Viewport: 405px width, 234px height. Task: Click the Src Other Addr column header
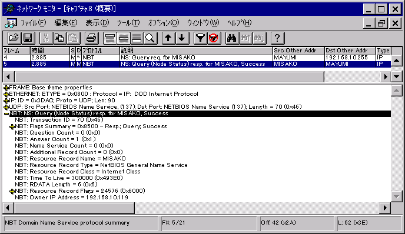point(298,51)
